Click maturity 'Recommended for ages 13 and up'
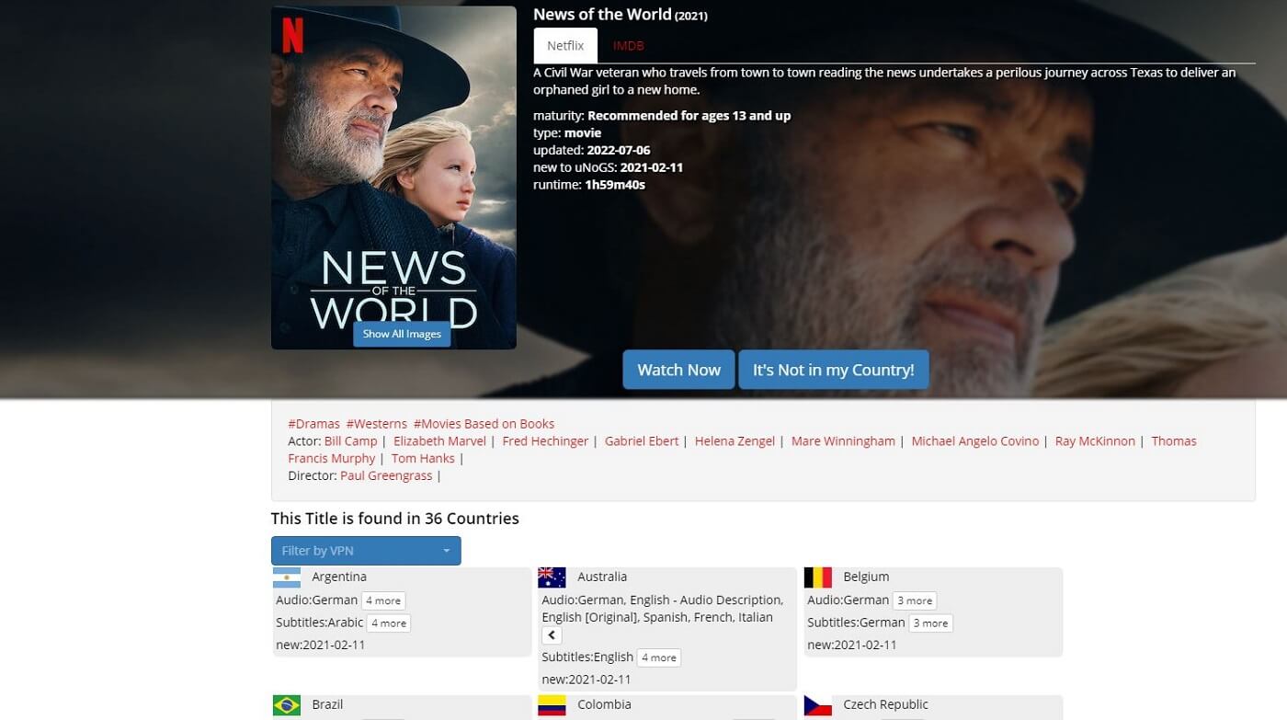Viewport: 1287px width, 720px height. tap(689, 116)
